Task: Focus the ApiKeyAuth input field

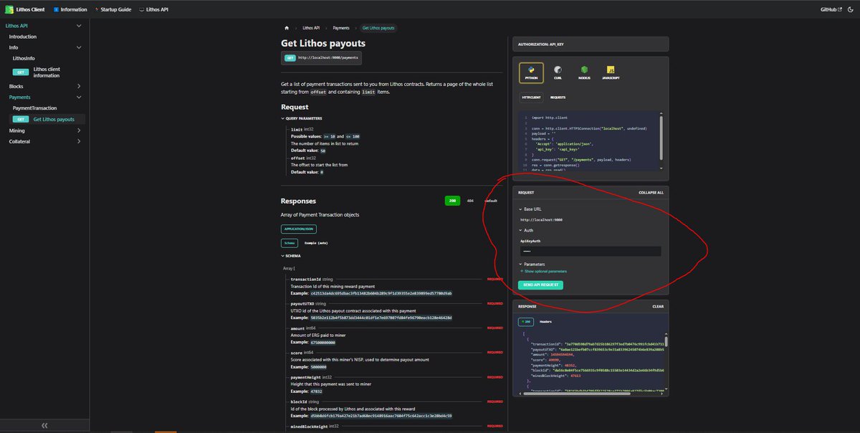Action: (591, 251)
